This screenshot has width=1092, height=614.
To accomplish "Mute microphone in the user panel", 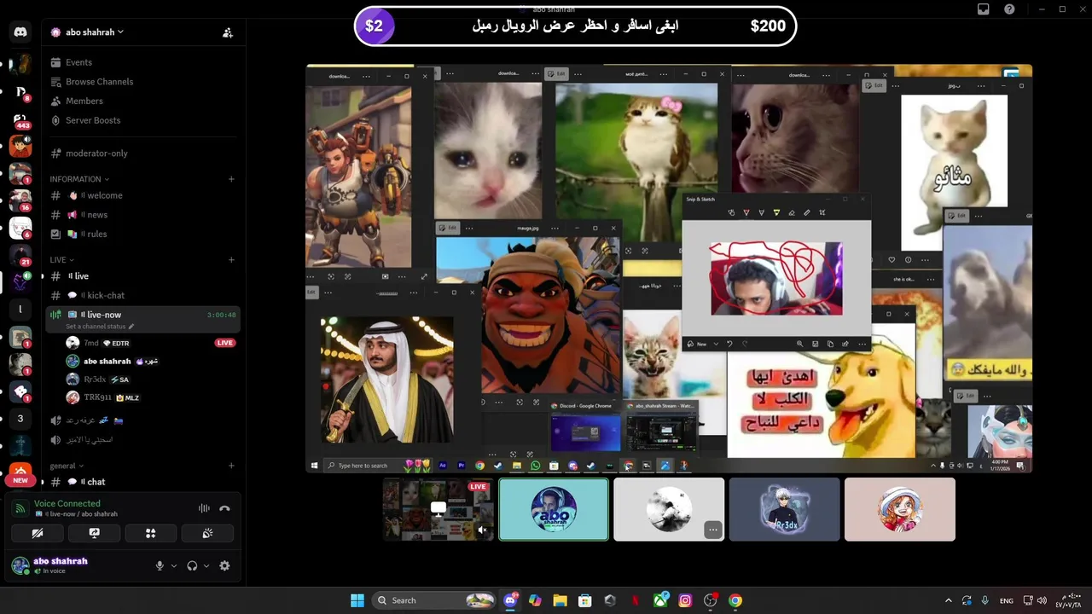I will click(160, 565).
